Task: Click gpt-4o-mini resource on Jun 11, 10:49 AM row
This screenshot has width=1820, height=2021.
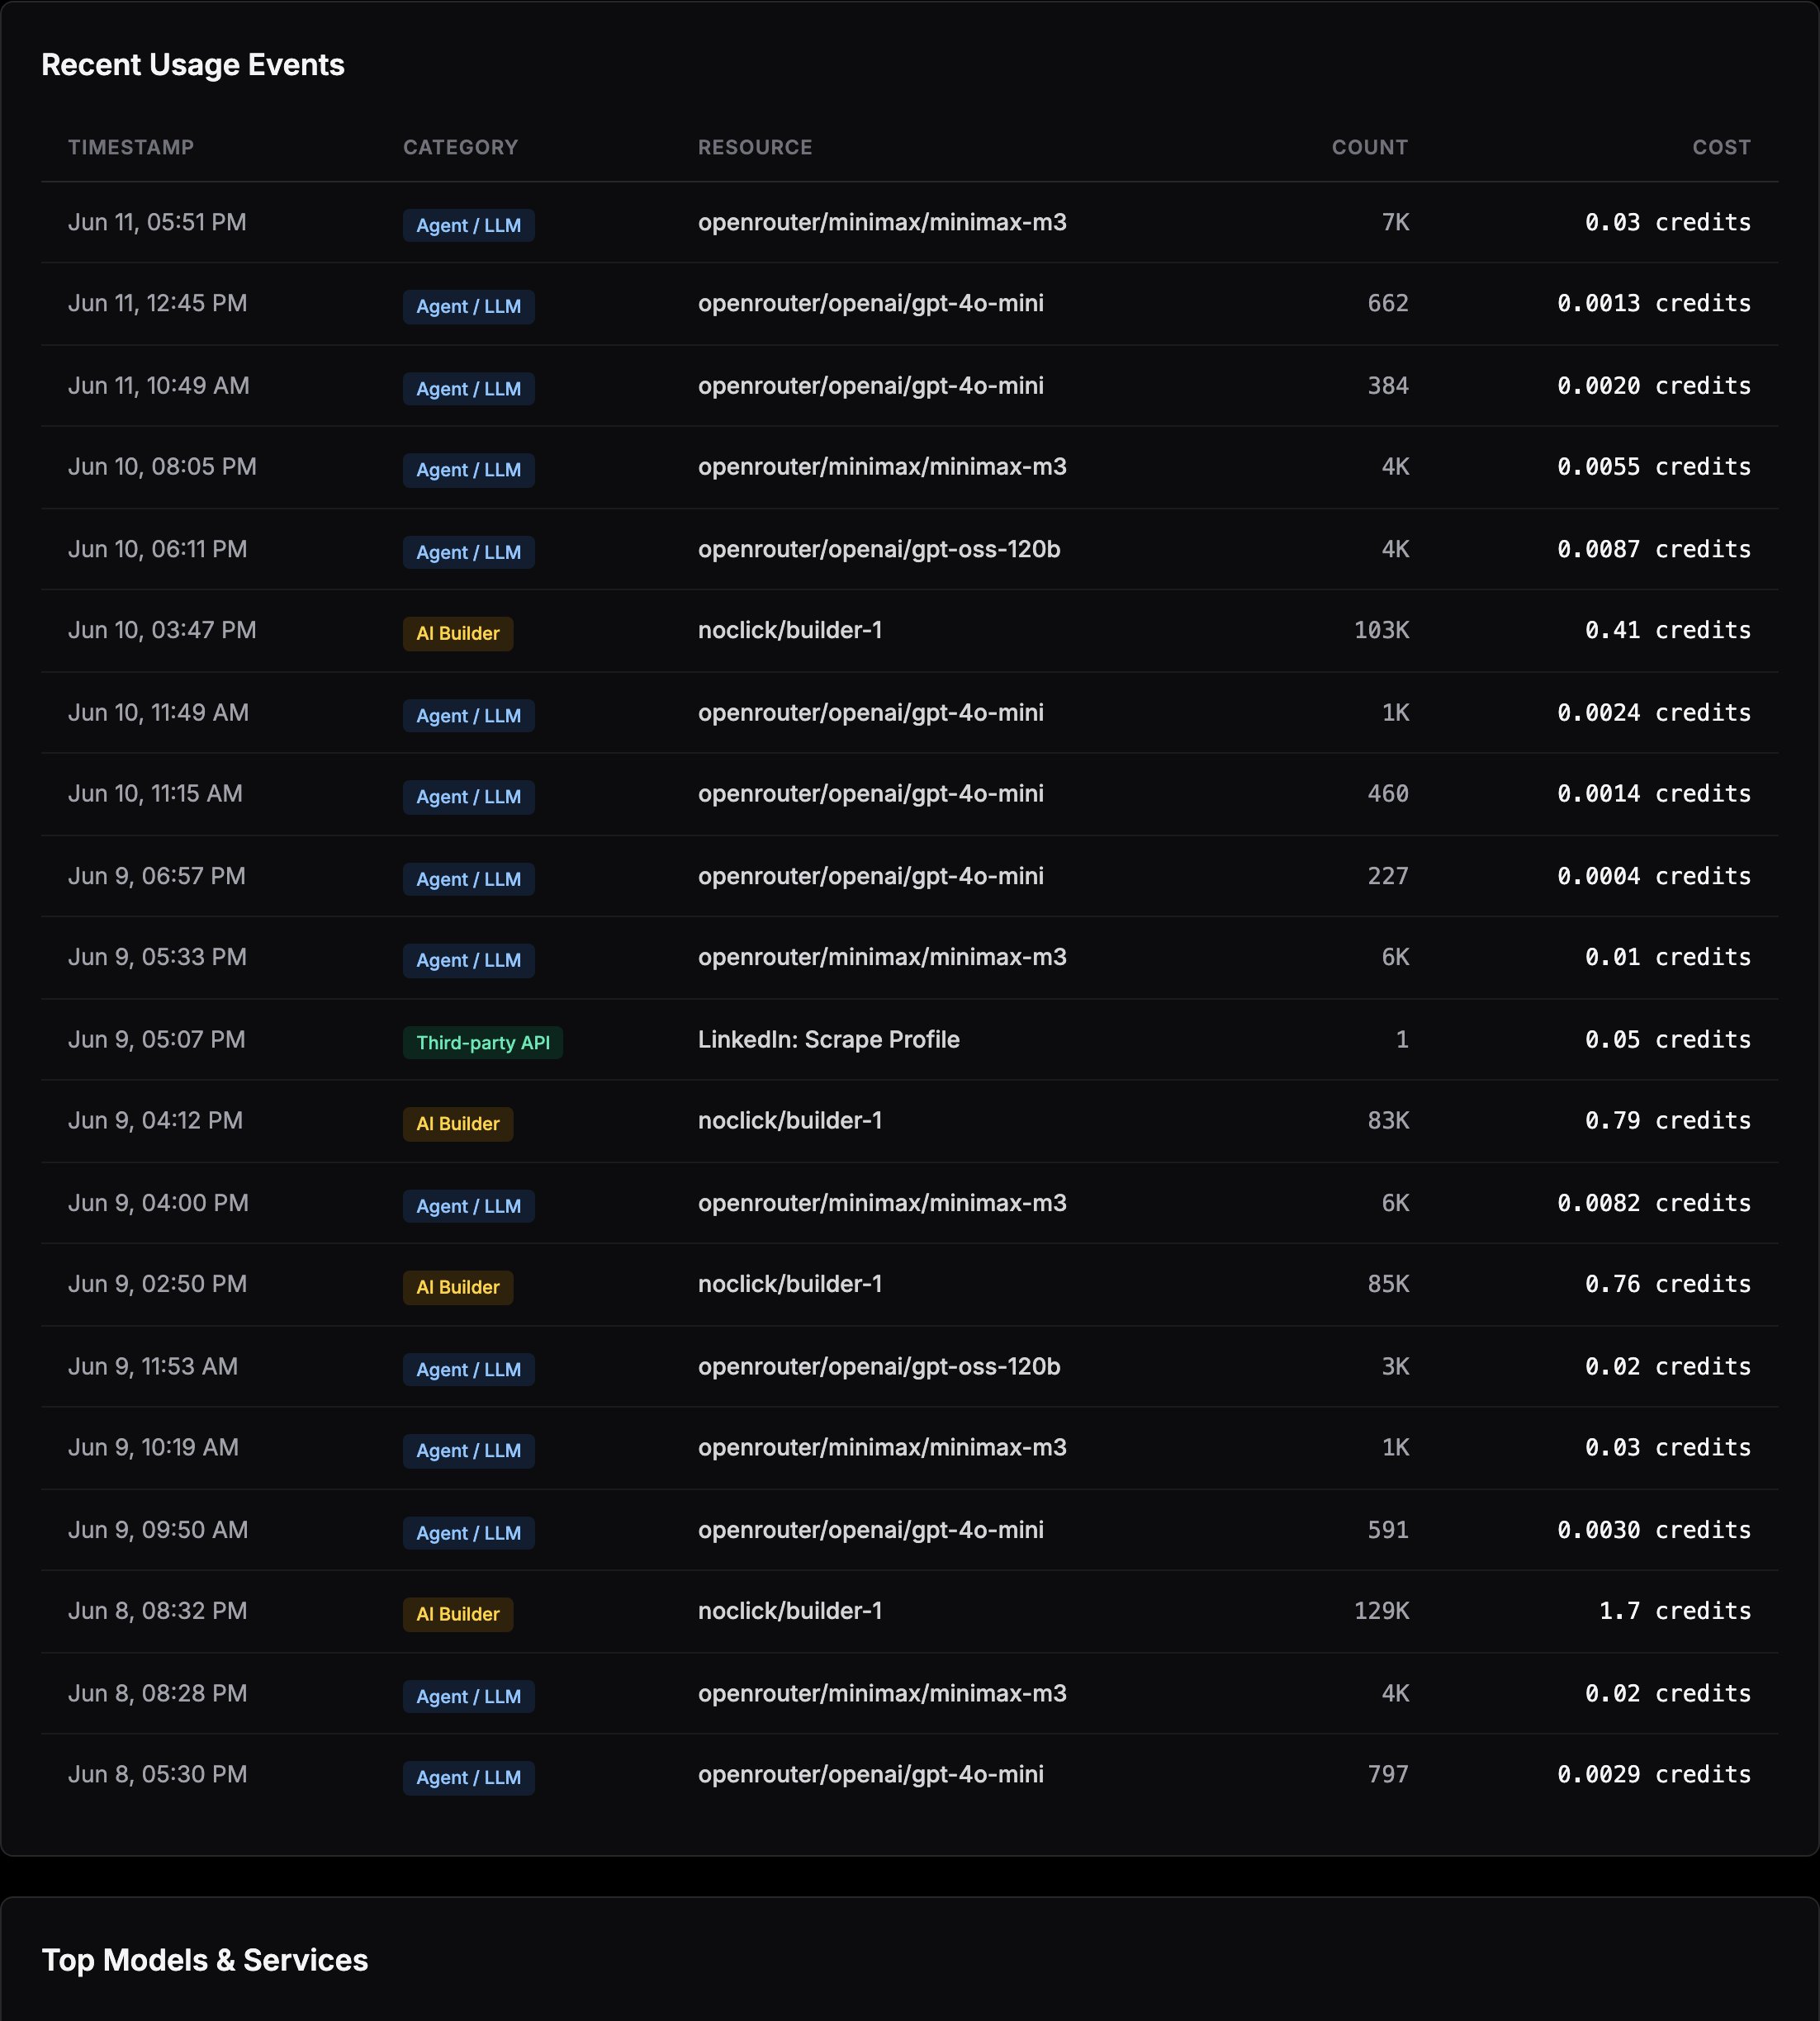Action: tap(871, 385)
